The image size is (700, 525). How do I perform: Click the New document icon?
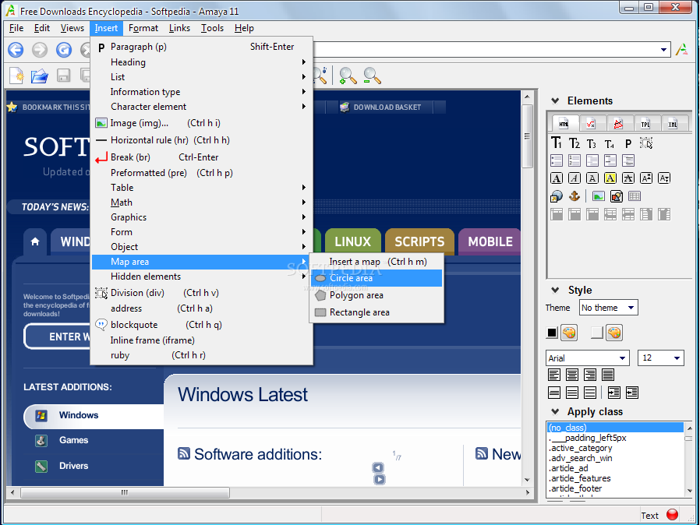tap(17, 76)
